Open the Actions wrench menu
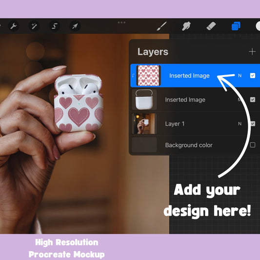The image size is (260, 260). (13, 26)
